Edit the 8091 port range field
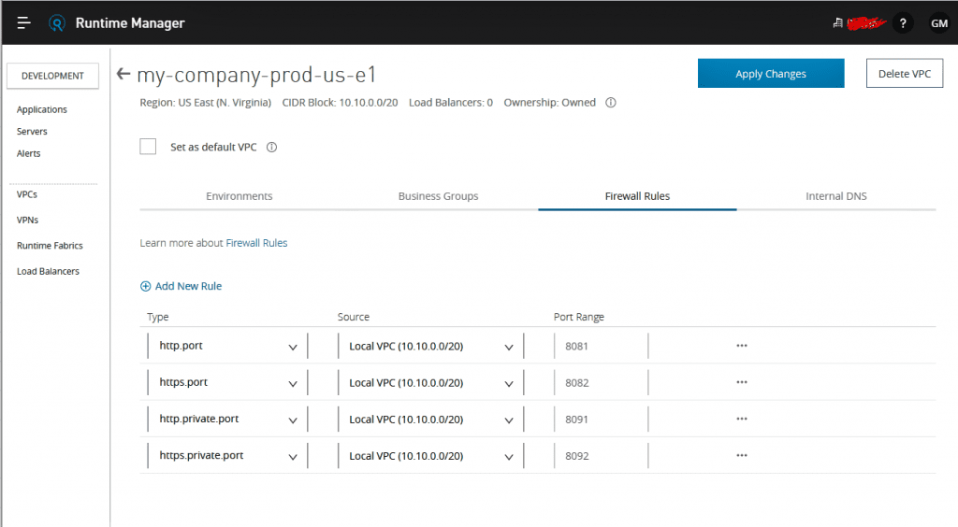Viewport: 958px width, 527px height. coord(602,419)
